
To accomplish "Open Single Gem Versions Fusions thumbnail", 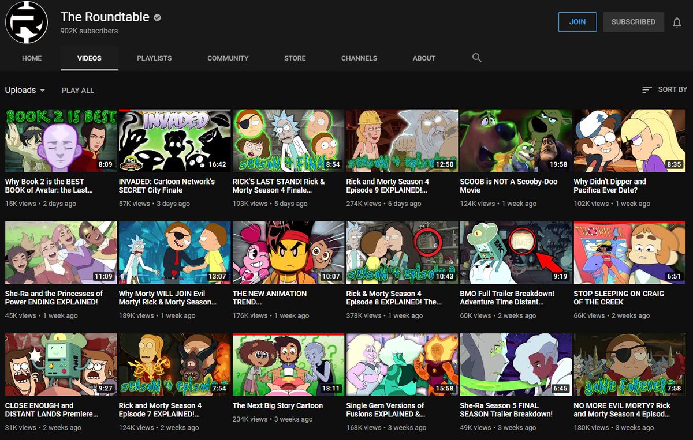I will tap(402, 365).
